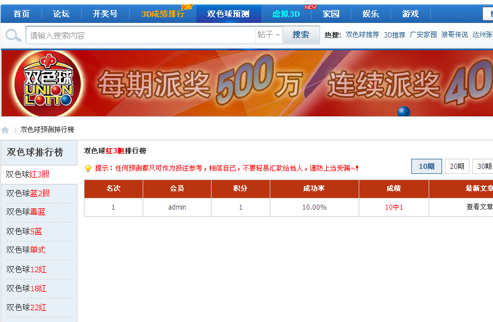The image size is (493, 322).
Task: Click hot search link 广安家园
Action: pyautogui.click(x=423, y=35)
